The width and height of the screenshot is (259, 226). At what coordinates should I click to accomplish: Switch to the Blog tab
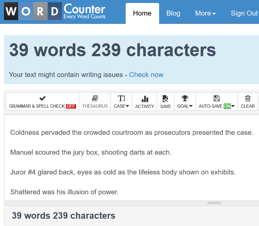pos(173,13)
